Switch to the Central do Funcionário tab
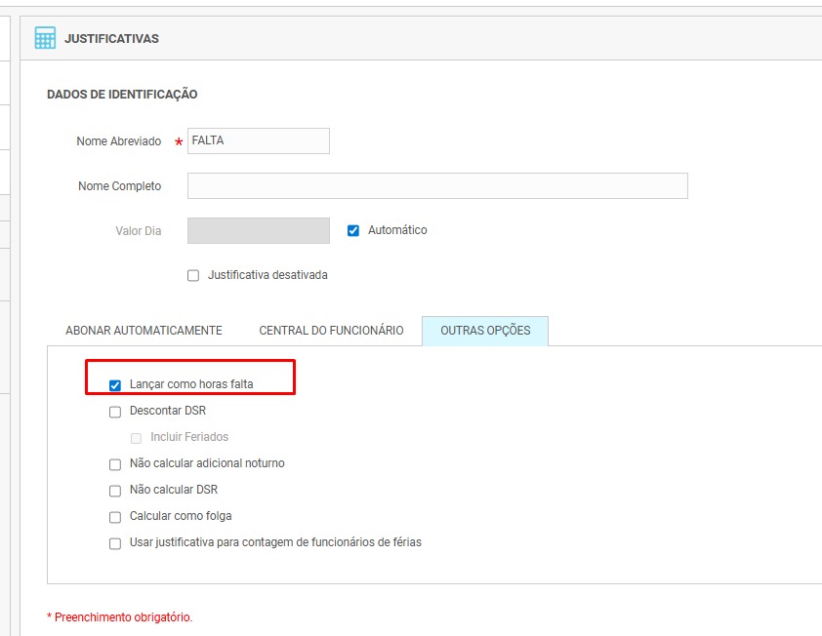This screenshot has width=822, height=636. pyautogui.click(x=331, y=331)
